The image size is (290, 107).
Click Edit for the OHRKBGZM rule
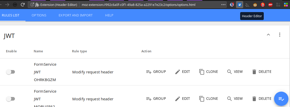(x=183, y=72)
